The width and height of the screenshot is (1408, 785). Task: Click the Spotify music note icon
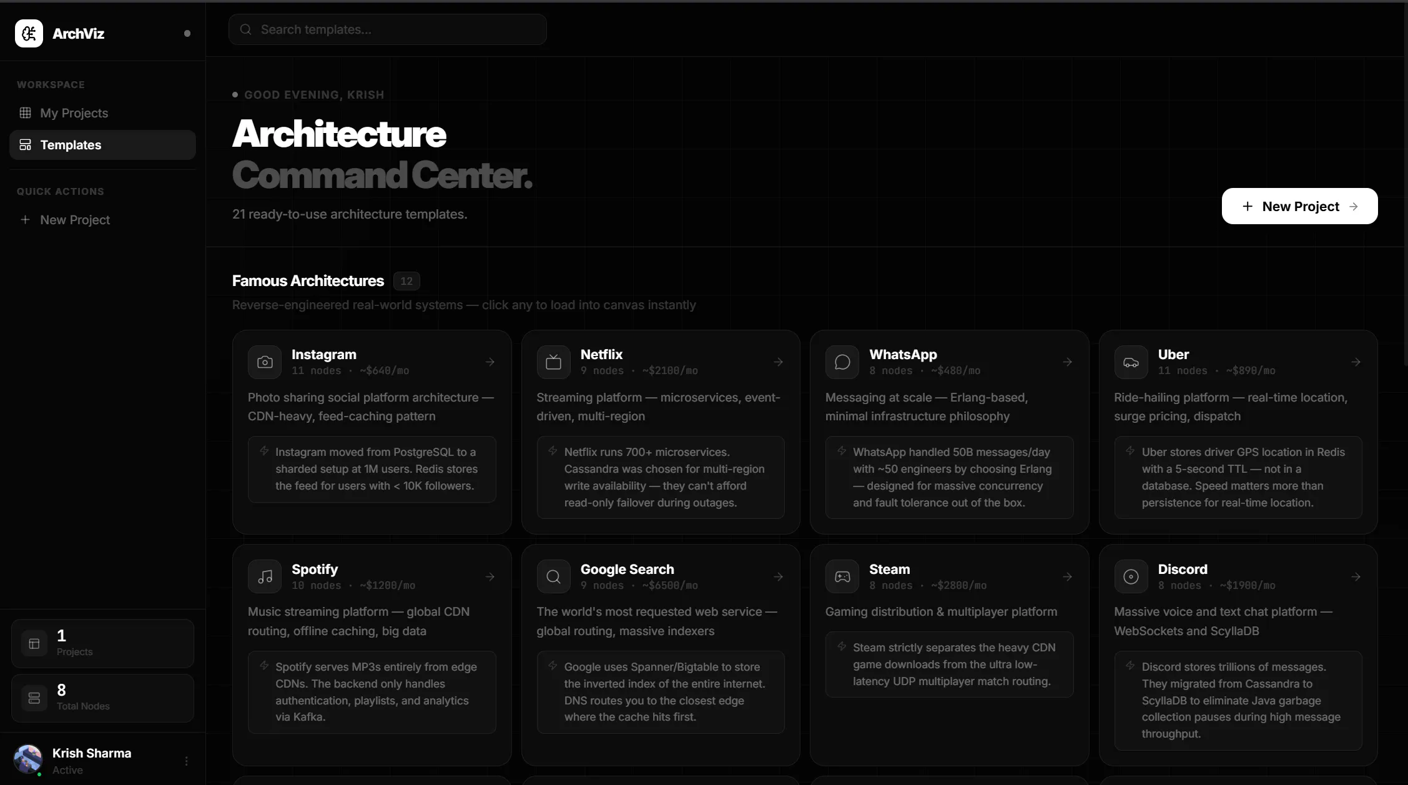pyautogui.click(x=265, y=576)
